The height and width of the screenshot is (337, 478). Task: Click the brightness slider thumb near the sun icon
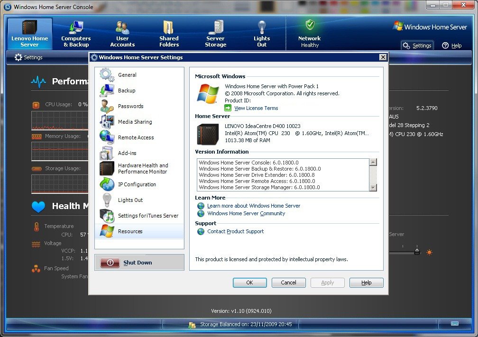[417, 251]
